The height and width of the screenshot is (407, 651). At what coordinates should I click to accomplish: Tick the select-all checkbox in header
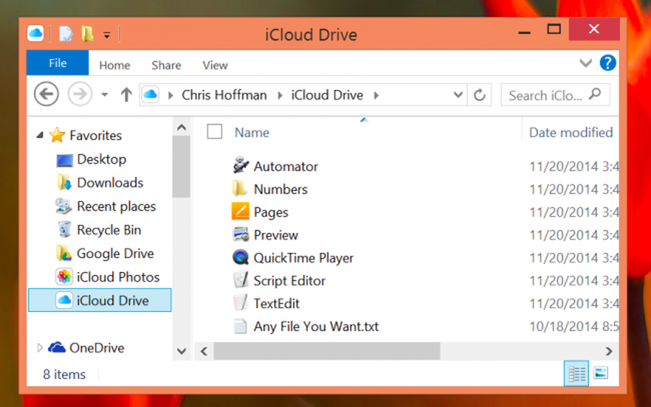(x=215, y=132)
